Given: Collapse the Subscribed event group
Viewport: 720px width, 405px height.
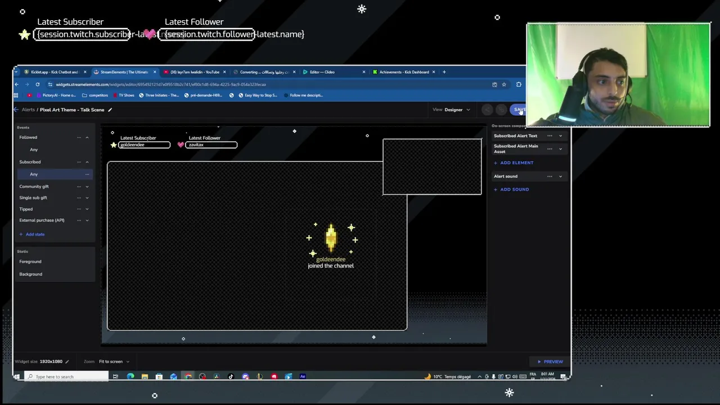Looking at the screenshot, I should [x=87, y=162].
